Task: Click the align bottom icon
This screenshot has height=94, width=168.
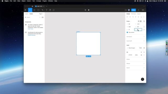Action: tap(141, 17)
